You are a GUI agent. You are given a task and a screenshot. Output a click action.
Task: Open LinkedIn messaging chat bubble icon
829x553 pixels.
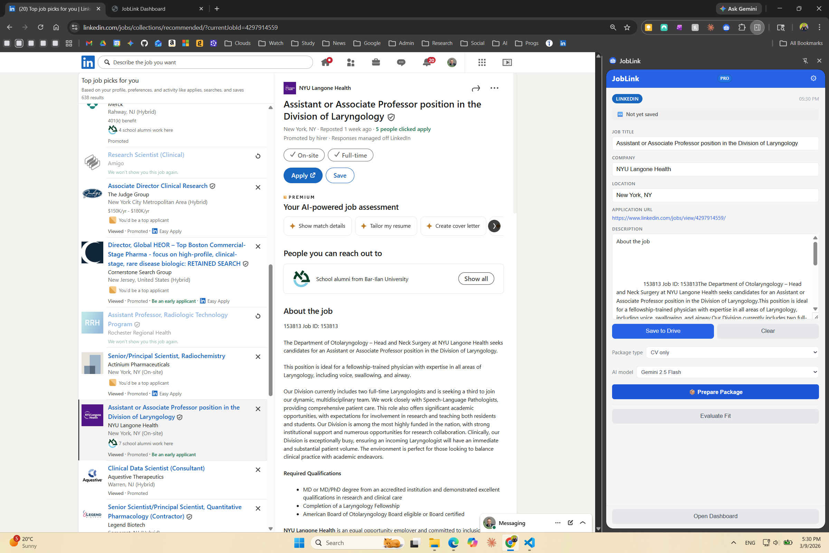[x=401, y=63]
